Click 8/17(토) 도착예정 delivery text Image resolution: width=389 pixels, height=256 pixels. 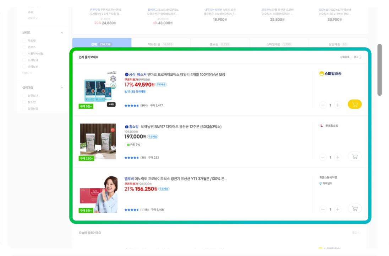pos(135,91)
